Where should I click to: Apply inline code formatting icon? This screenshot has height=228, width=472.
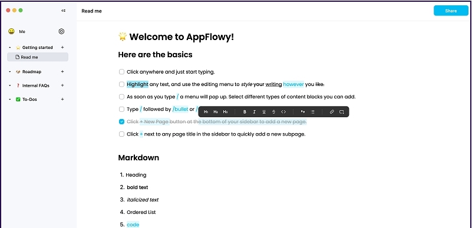[283, 111]
